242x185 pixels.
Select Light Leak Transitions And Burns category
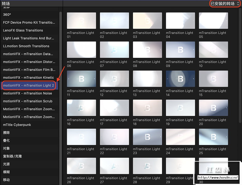pos(29,38)
